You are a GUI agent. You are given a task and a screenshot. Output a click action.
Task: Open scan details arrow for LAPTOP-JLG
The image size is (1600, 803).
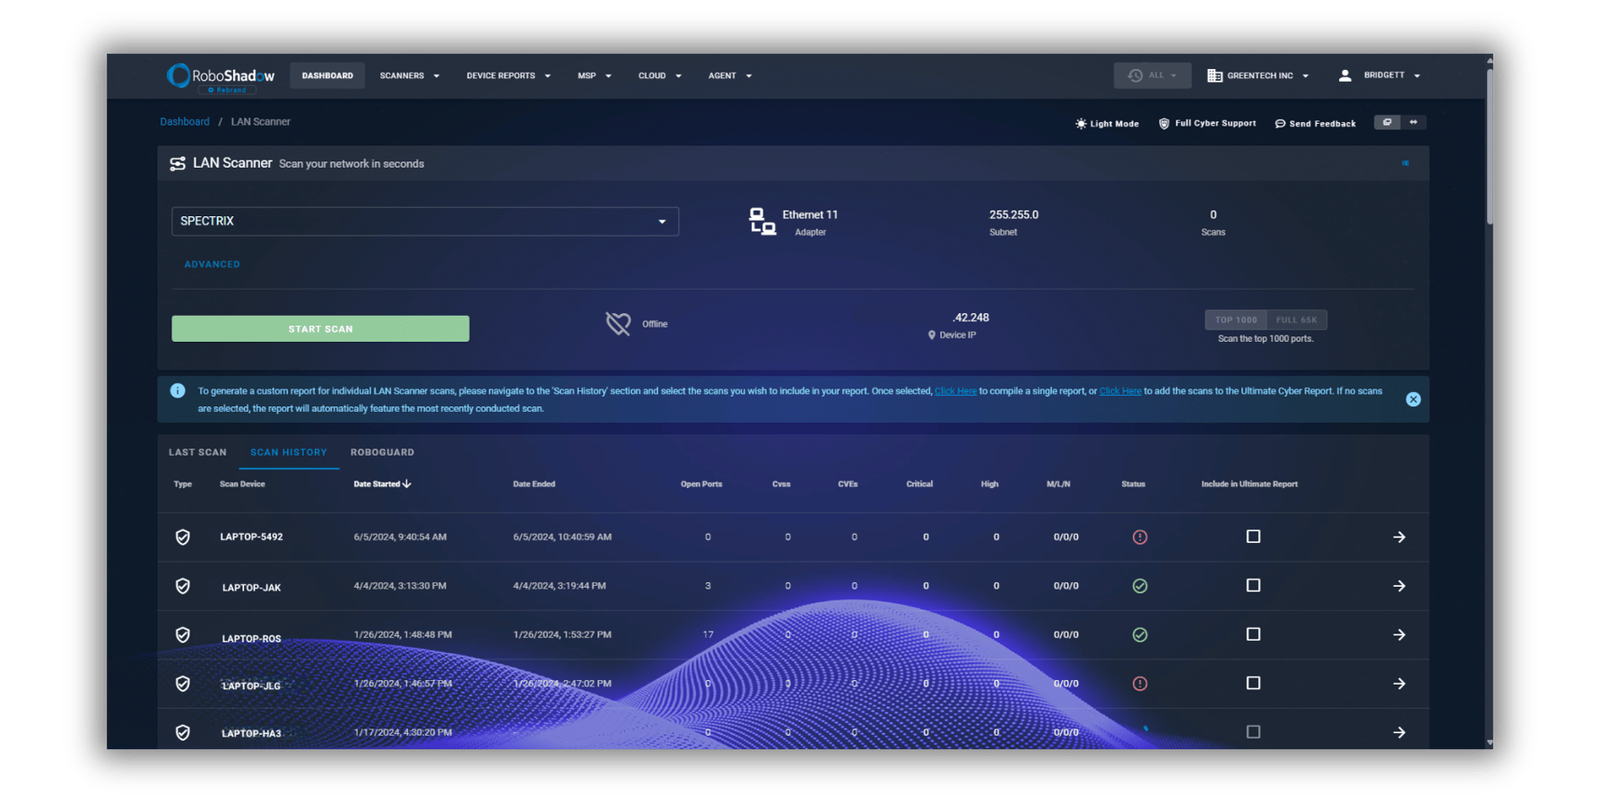(1399, 684)
